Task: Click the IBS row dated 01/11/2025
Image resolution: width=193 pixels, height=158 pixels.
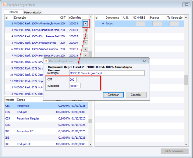Action: 47,138
